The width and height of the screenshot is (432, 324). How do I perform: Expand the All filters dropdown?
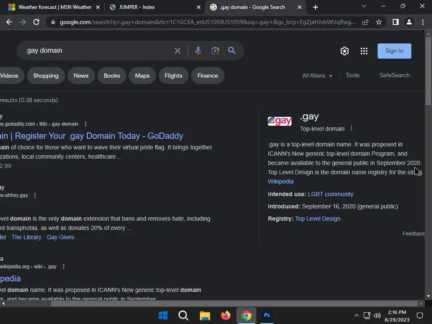click(317, 76)
